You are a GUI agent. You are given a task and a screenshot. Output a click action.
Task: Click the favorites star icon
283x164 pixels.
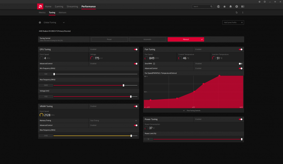(225, 6)
